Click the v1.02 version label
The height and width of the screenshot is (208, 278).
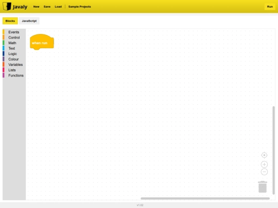click(x=140, y=205)
